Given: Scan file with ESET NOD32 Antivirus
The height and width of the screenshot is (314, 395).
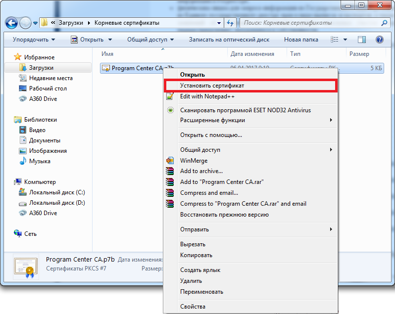Looking at the screenshot, I should tap(245, 110).
